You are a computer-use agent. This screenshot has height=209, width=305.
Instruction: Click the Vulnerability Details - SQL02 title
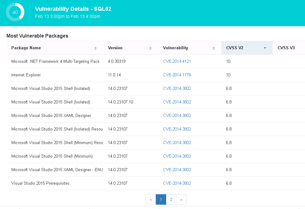coord(73,9)
